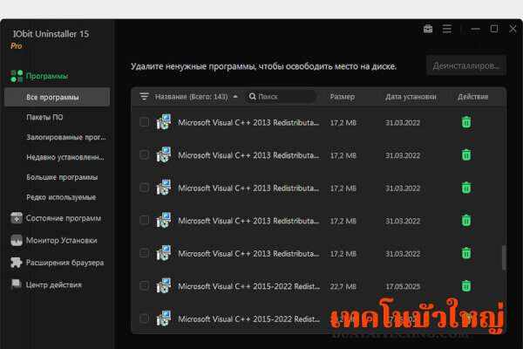Open the toolbox briefcase icon
Viewport: 523px width, 349px height.
pyautogui.click(x=428, y=29)
